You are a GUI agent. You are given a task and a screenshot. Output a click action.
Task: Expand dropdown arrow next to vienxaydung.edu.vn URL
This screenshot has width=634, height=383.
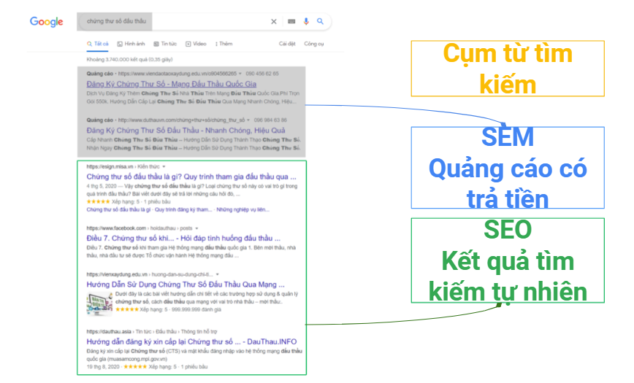tap(217, 275)
